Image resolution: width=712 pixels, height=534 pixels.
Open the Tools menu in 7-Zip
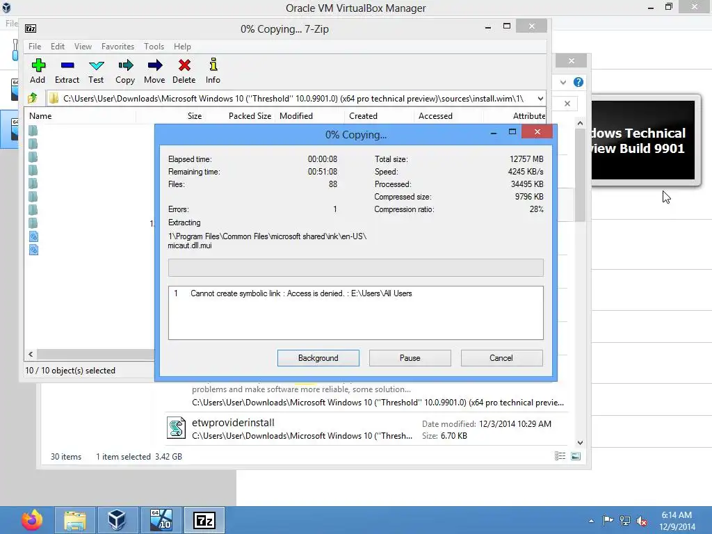coord(154,47)
